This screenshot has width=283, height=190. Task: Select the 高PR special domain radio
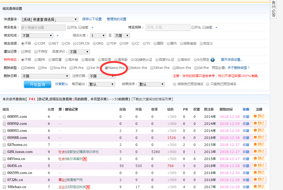[x=36, y=60]
